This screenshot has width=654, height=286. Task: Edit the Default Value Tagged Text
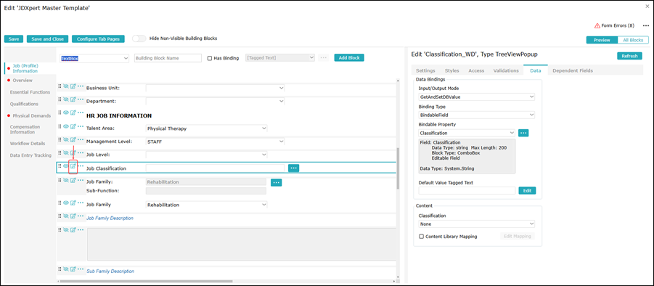click(x=527, y=190)
